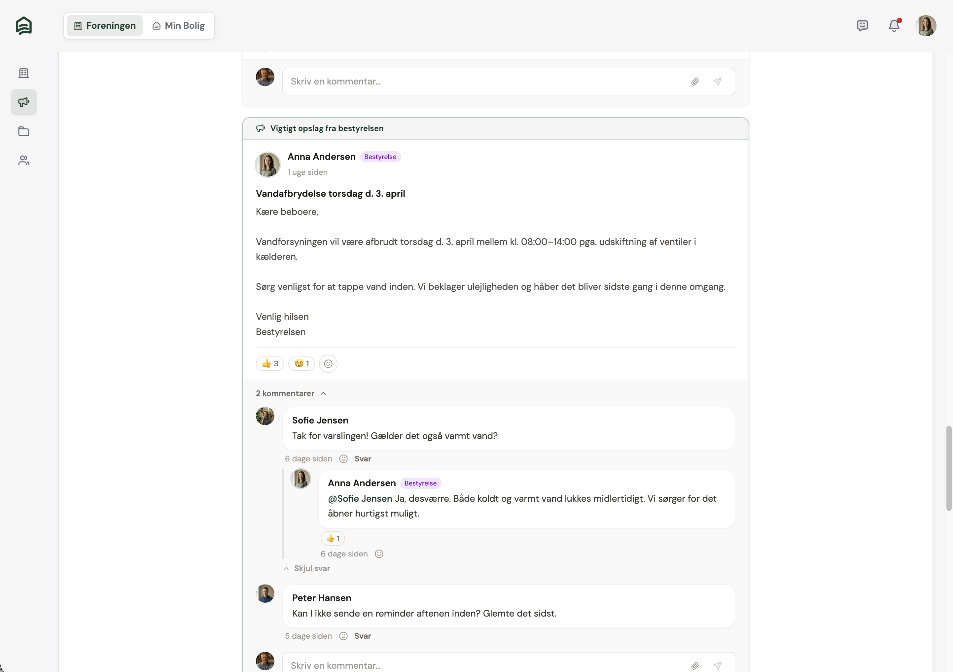Switch to the Min Bolig tab
This screenshot has height=672, width=953.
(179, 26)
